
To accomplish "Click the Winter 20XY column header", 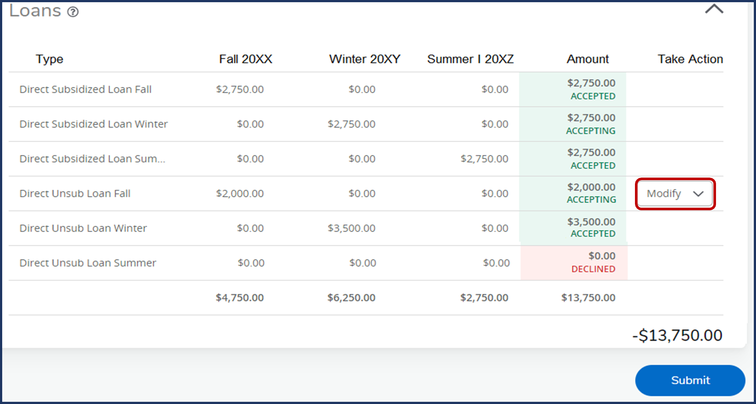I will [x=365, y=59].
